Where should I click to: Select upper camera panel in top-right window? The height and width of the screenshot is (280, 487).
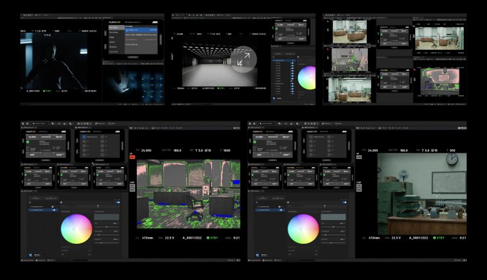pyautogui.click(x=394, y=37)
